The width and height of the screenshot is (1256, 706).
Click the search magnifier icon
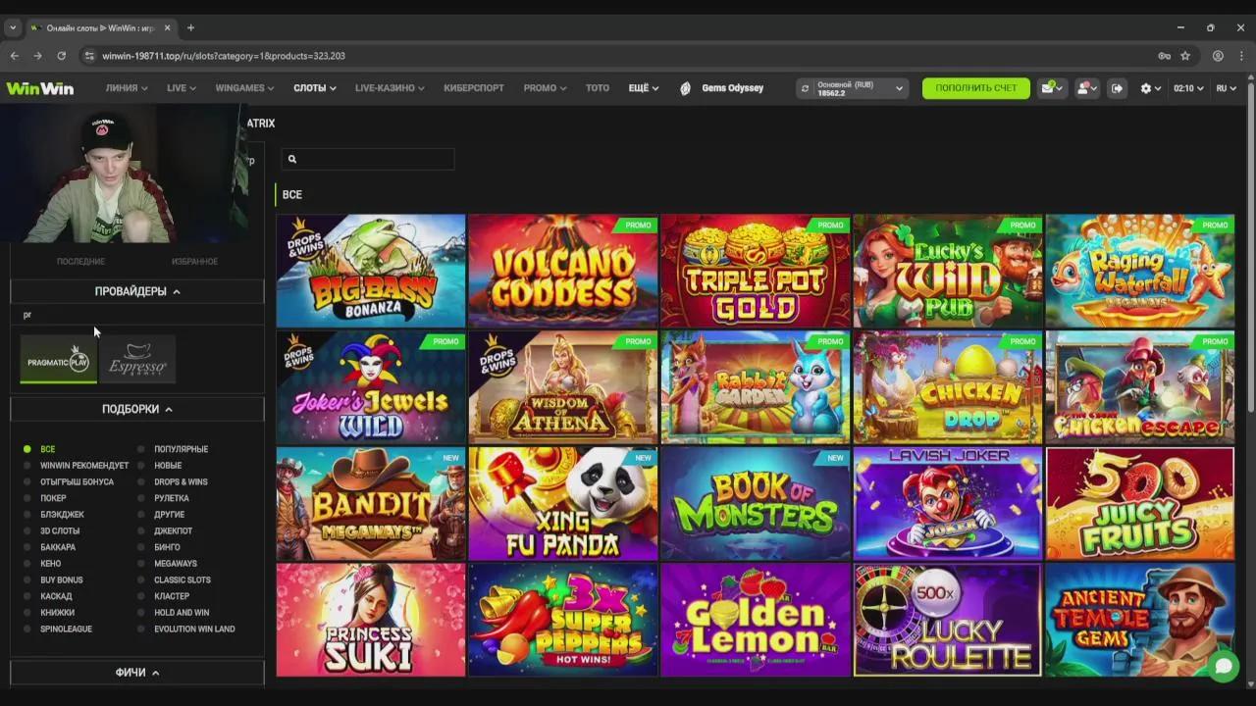(x=291, y=159)
